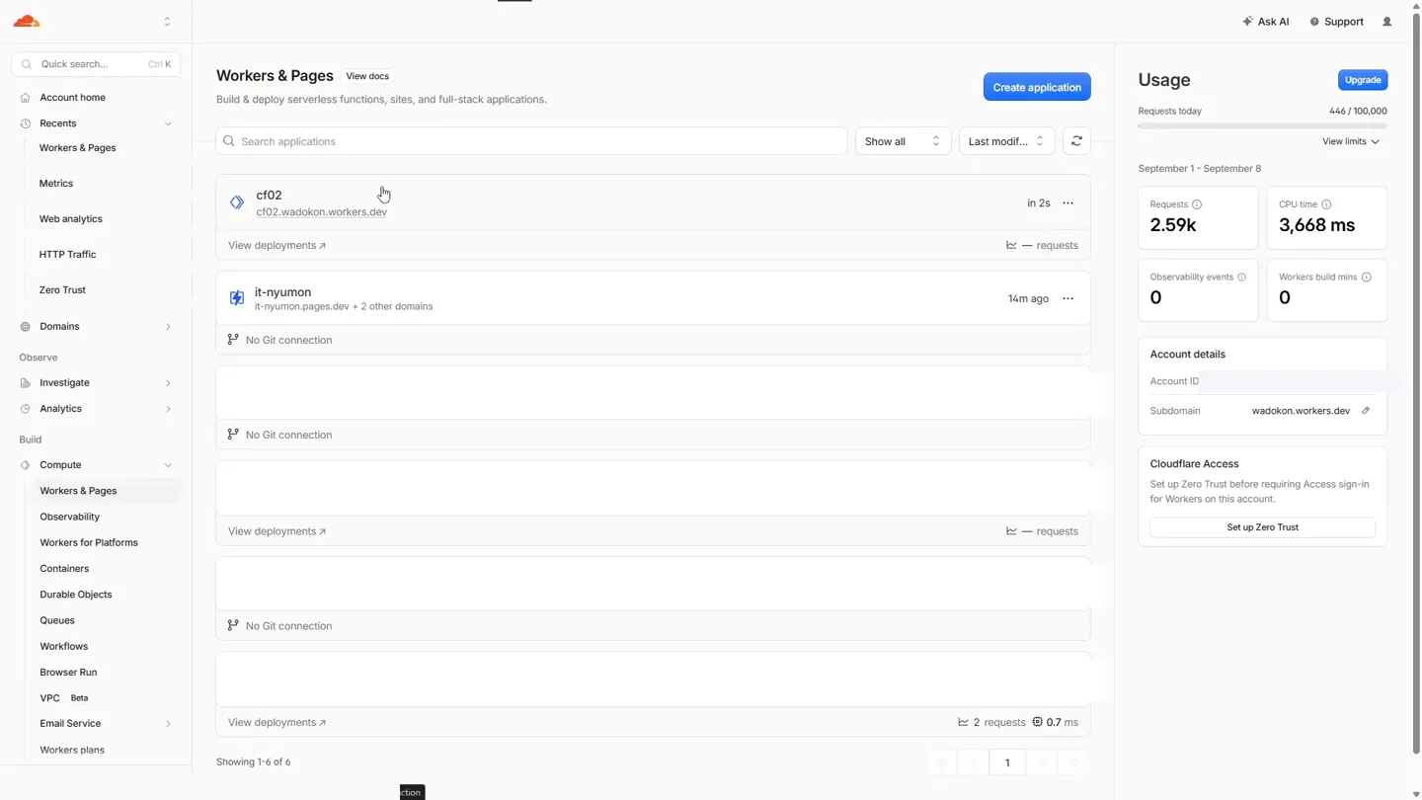Open it-nyumon more options menu

[x=1067, y=298]
